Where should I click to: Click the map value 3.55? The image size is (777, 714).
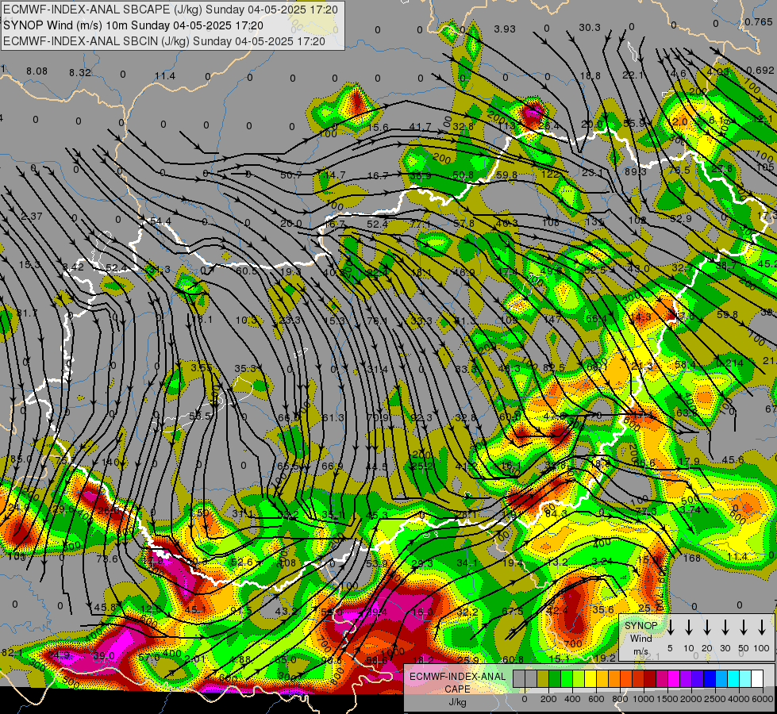[201, 367]
